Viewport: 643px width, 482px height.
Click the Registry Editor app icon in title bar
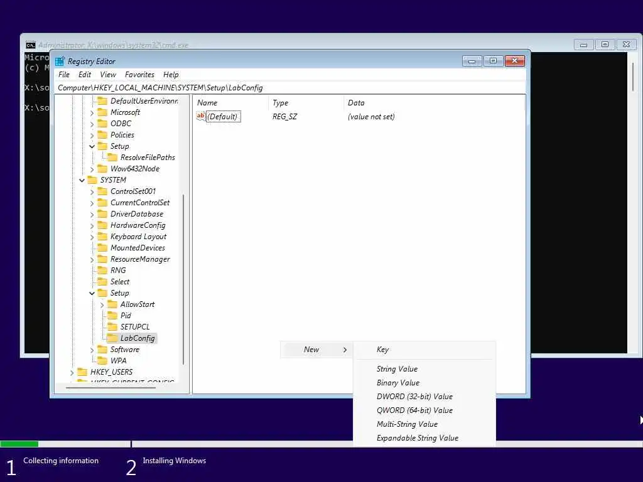click(x=60, y=62)
